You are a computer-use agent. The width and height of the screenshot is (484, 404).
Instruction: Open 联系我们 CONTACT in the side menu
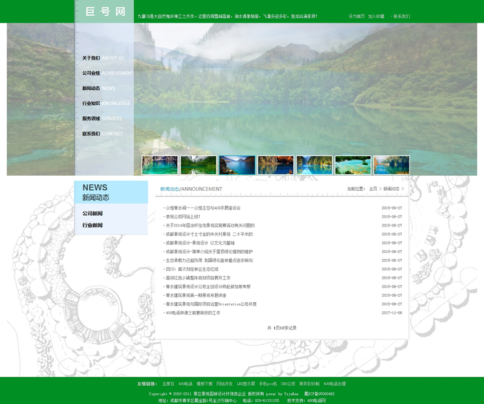click(x=102, y=134)
